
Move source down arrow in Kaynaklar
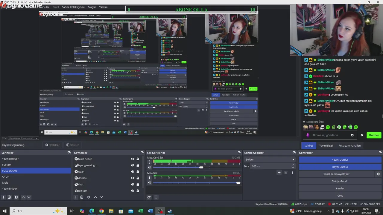tap(101, 197)
